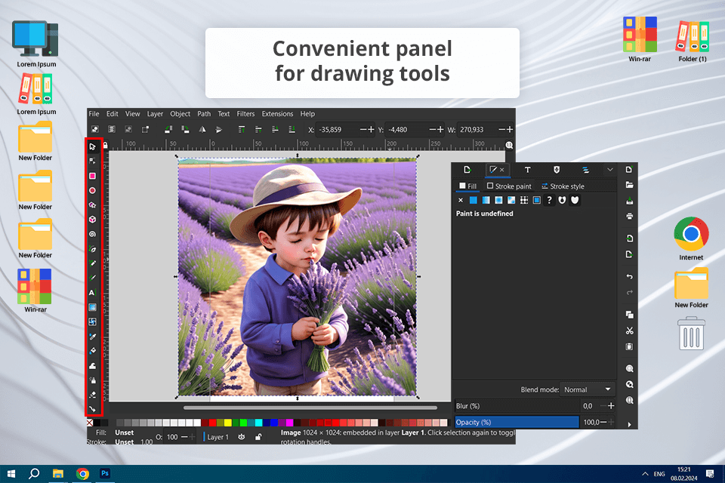Decrease the Y position value

[x=433, y=129]
